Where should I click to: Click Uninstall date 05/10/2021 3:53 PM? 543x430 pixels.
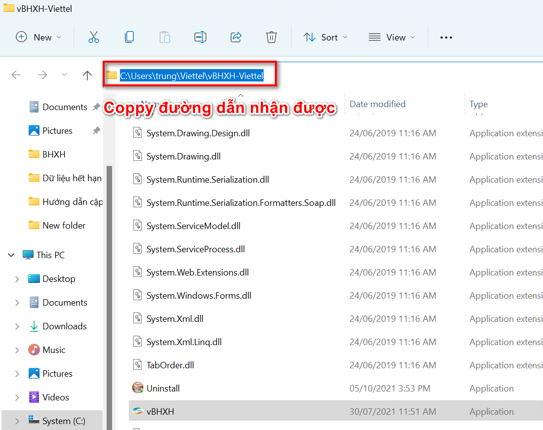(x=389, y=389)
